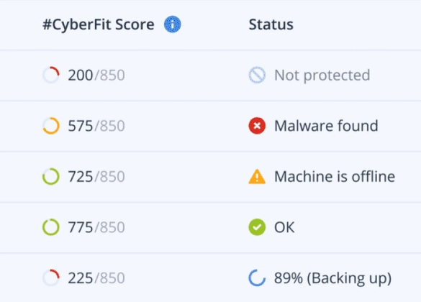
Task: Open the Machine is offline status text
Action: pos(335,176)
